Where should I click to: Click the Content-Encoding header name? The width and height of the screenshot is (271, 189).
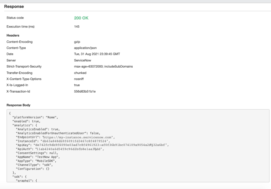pyautogui.click(x=20, y=42)
